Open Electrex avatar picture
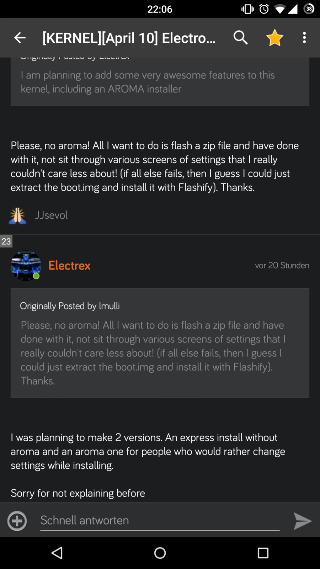The height and width of the screenshot is (569, 320). click(x=26, y=266)
